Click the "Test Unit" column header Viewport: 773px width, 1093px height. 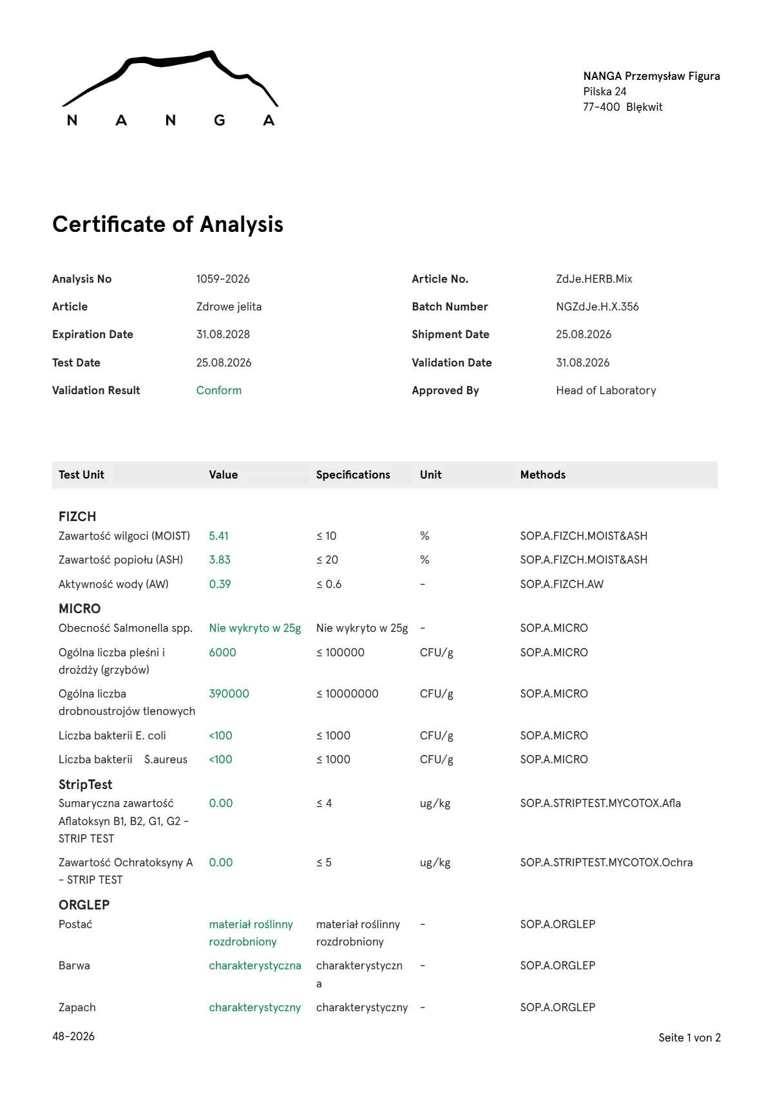[81, 475]
